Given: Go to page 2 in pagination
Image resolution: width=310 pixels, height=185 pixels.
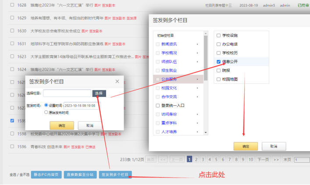Looking at the screenshot, I should click(x=197, y=160).
